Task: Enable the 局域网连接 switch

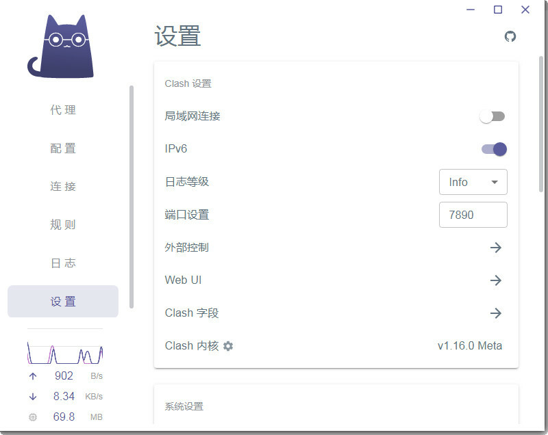Action: pos(493,116)
